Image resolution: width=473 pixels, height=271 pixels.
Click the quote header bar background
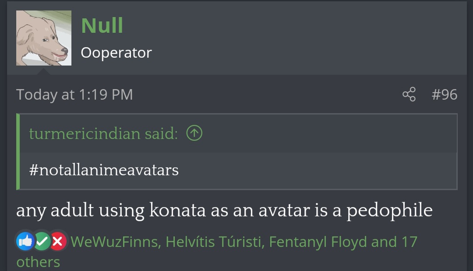tap(328, 133)
